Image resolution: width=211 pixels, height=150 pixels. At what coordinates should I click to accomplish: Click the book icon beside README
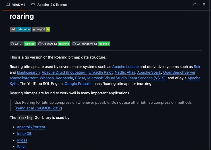8,5
